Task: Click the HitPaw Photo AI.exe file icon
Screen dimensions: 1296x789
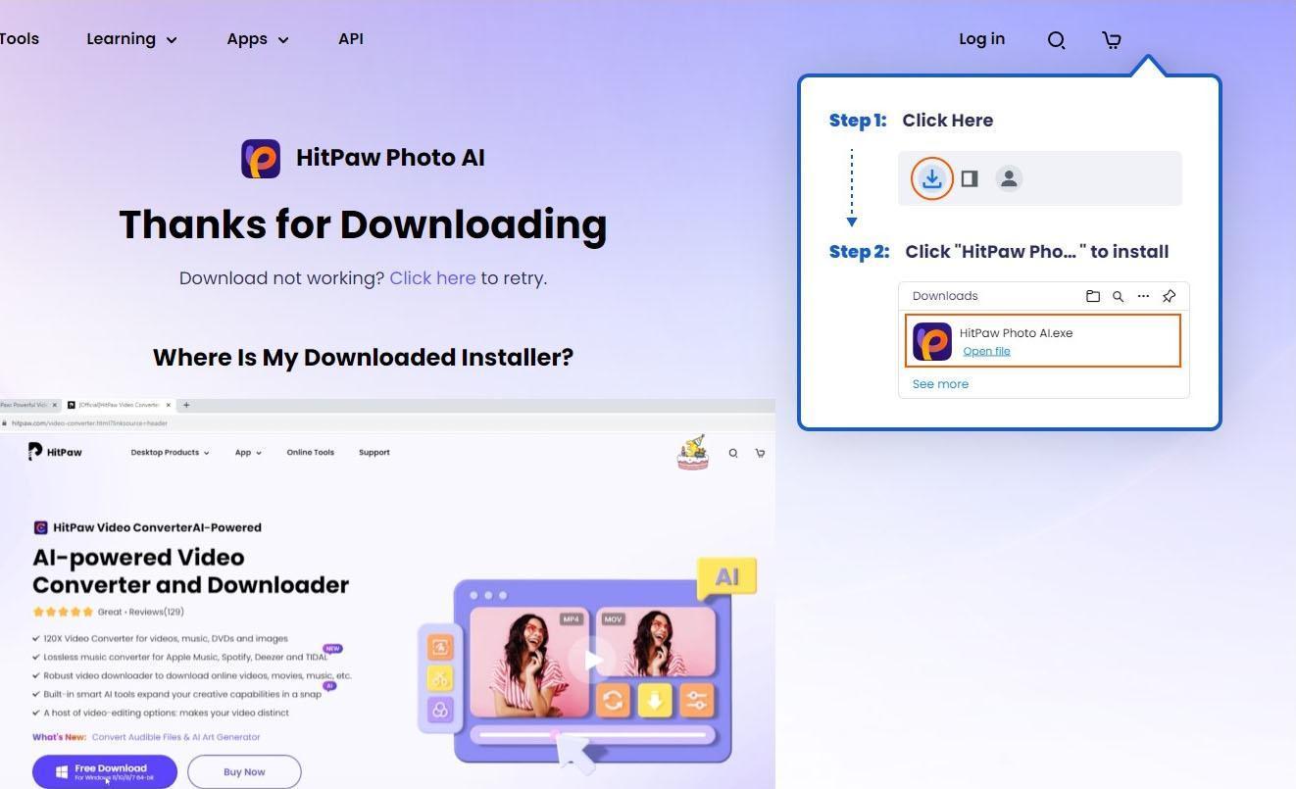Action: (932, 341)
